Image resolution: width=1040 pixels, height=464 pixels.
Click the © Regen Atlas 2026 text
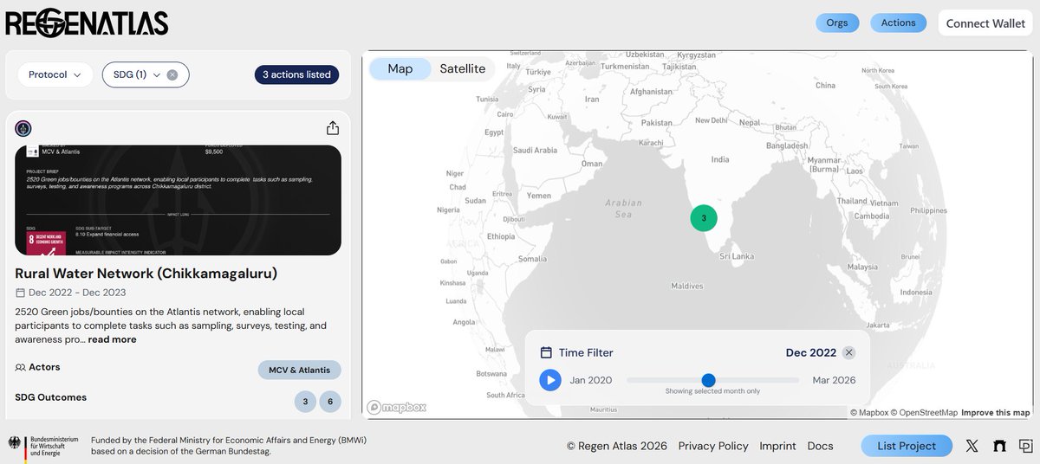pyautogui.click(x=617, y=446)
